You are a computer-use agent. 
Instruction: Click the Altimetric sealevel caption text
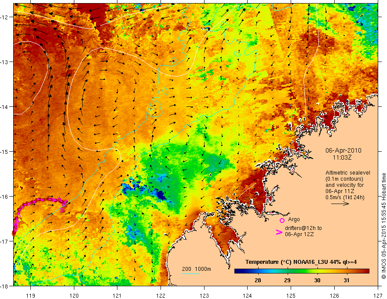pos(348,173)
